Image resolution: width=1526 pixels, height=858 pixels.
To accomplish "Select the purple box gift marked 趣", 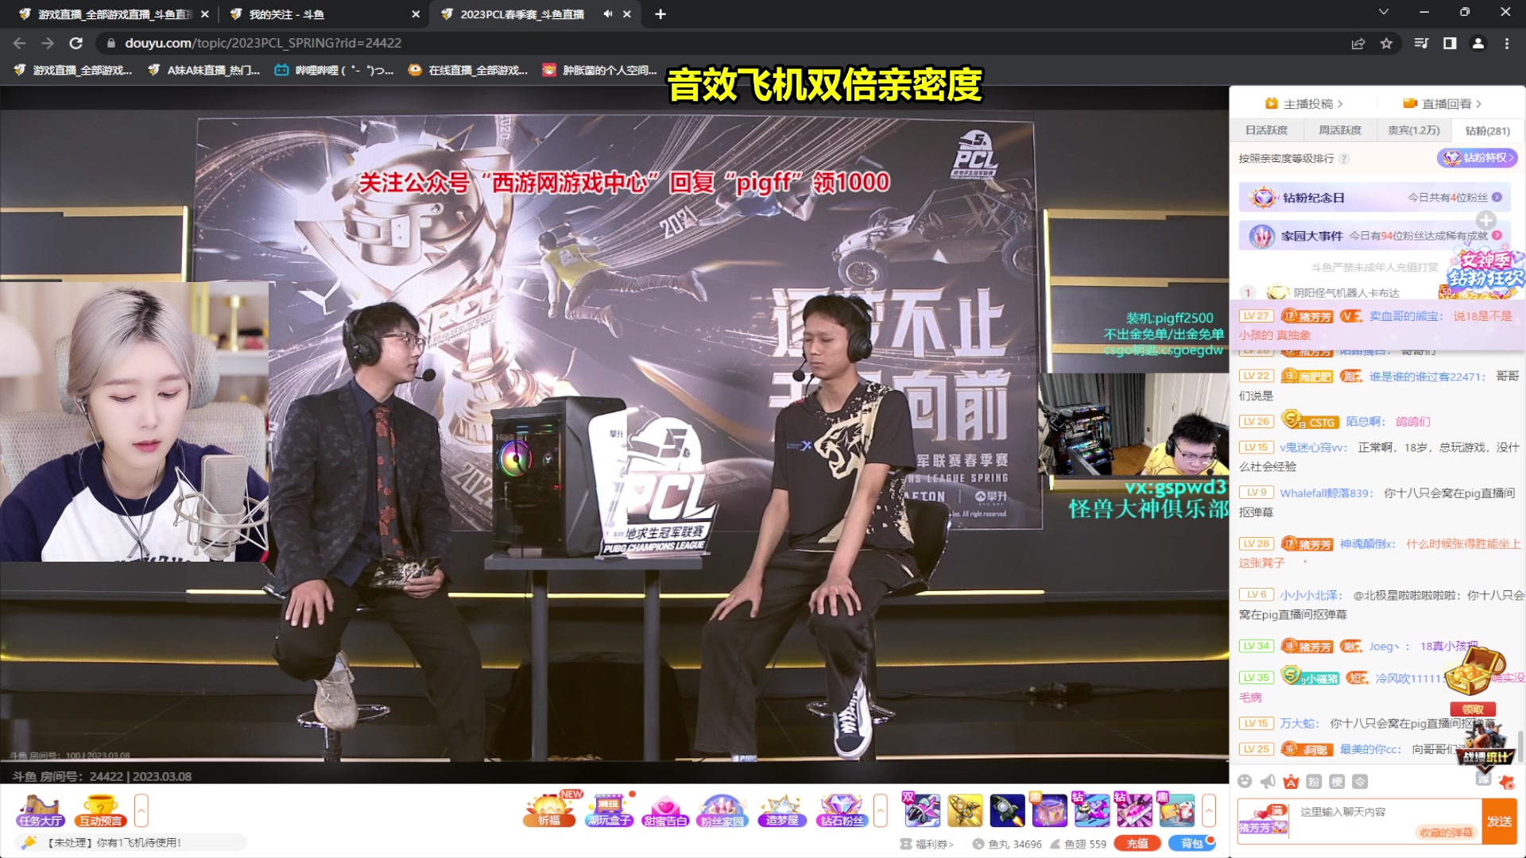I will tap(1049, 810).
